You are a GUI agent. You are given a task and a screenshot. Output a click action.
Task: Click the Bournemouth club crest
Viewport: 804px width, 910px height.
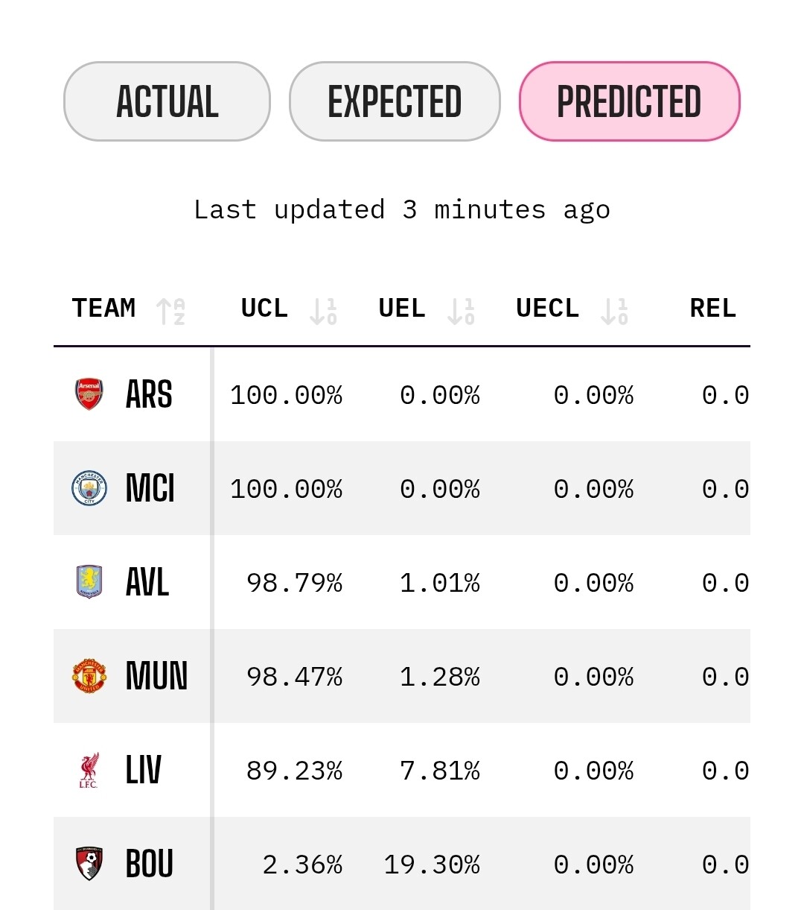89,864
